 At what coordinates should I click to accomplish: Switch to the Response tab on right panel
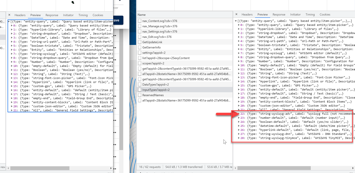pyautogui.click(x=279, y=14)
